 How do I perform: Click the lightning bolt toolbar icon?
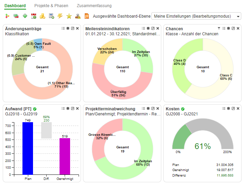coord(60,16)
